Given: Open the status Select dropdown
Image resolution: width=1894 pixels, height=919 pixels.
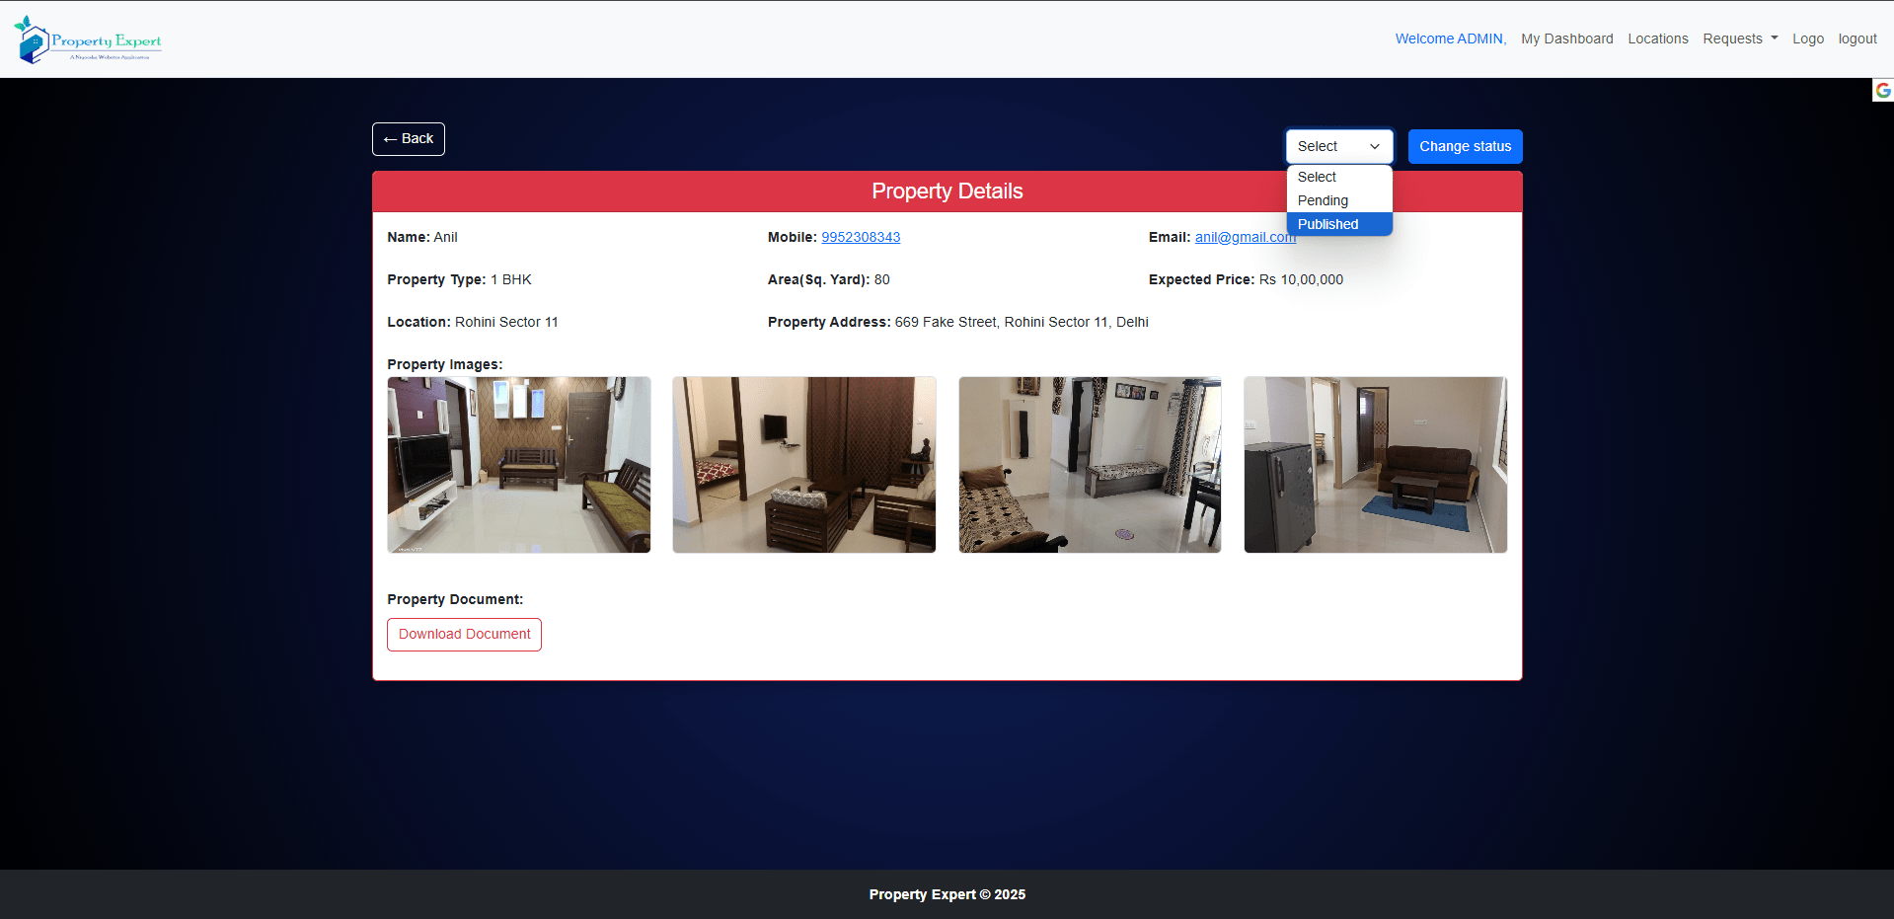Looking at the screenshot, I should [1338, 146].
